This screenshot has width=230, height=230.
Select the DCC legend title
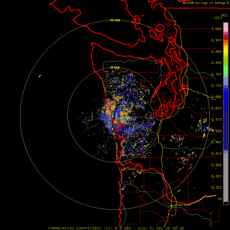pos(225,15)
